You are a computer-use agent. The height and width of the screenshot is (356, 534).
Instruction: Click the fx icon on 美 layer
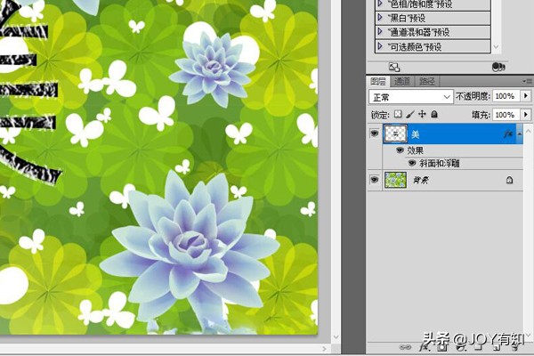[508, 134]
